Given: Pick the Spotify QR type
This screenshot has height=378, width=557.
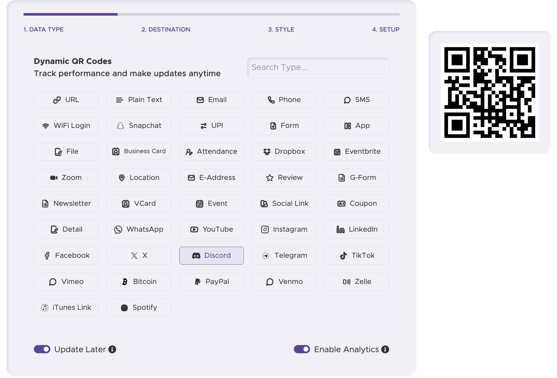Looking at the screenshot, I should pyautogui.click(x=139, y=308).
